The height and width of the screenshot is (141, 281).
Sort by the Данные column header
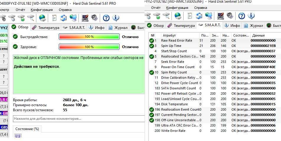[x=265, y=35]
